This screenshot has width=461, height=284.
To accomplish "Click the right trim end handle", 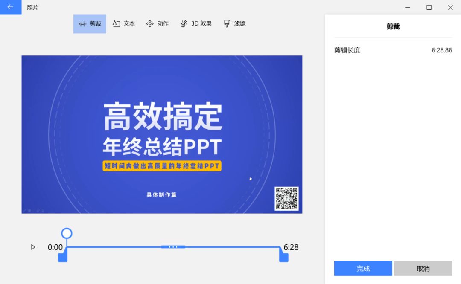I will click(x=284, y=257).
